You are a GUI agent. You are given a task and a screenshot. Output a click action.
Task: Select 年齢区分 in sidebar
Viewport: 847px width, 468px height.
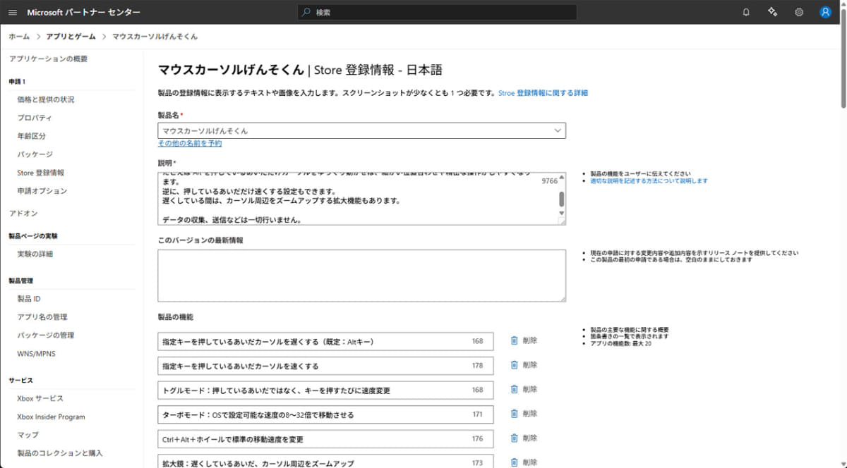pyautogui.click(x=31, y=136)
